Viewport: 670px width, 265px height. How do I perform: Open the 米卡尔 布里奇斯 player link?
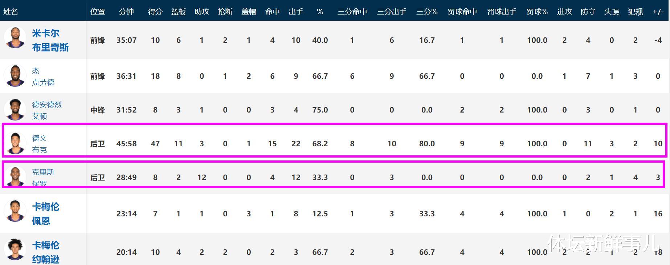coord(50,40)
